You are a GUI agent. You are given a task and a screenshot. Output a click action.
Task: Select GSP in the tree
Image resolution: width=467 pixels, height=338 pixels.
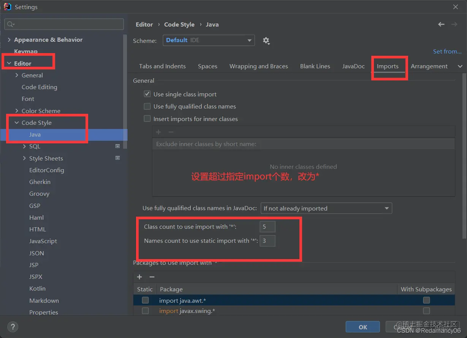click(35, 206)
